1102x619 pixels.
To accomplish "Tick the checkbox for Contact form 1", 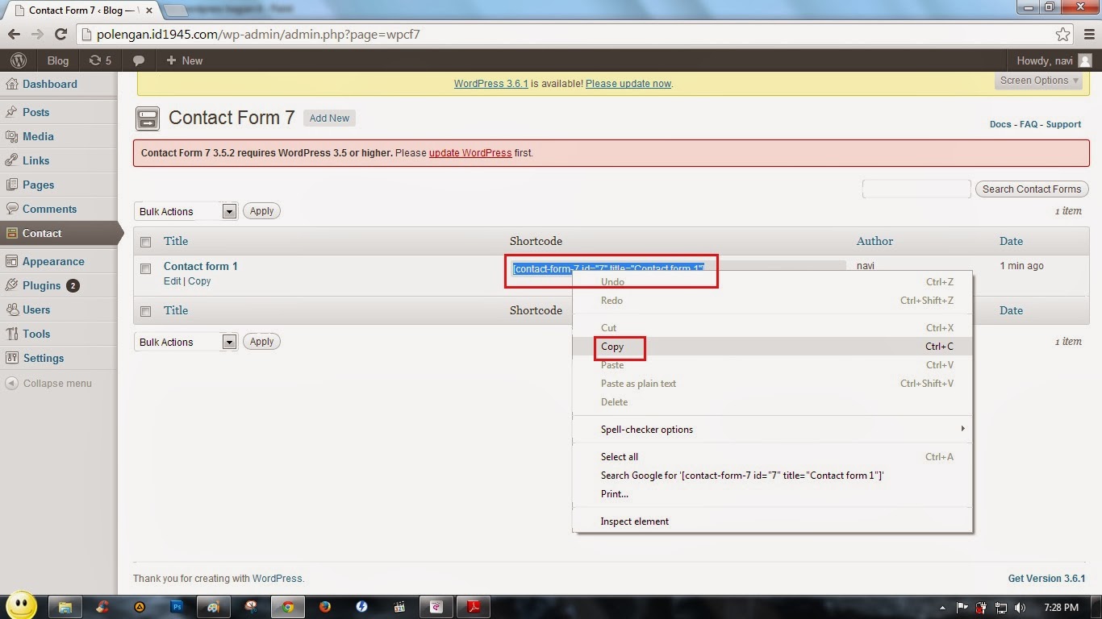I will (145, 268).
